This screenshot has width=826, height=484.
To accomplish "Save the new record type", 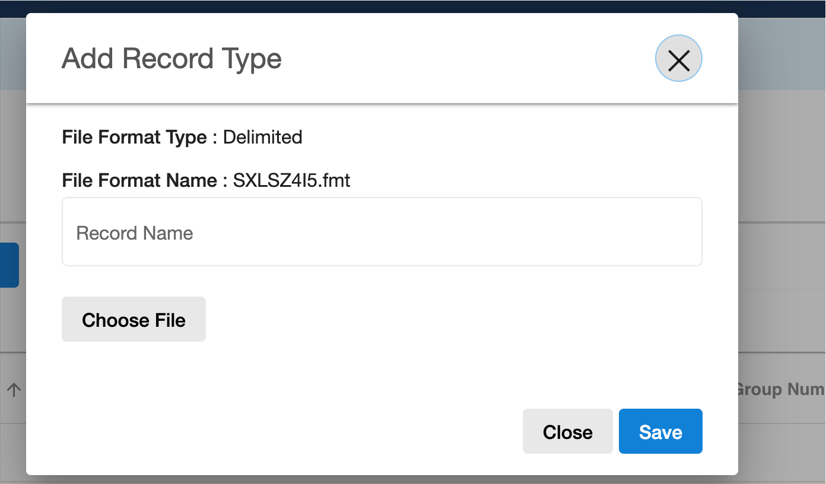I will point(660,432).
